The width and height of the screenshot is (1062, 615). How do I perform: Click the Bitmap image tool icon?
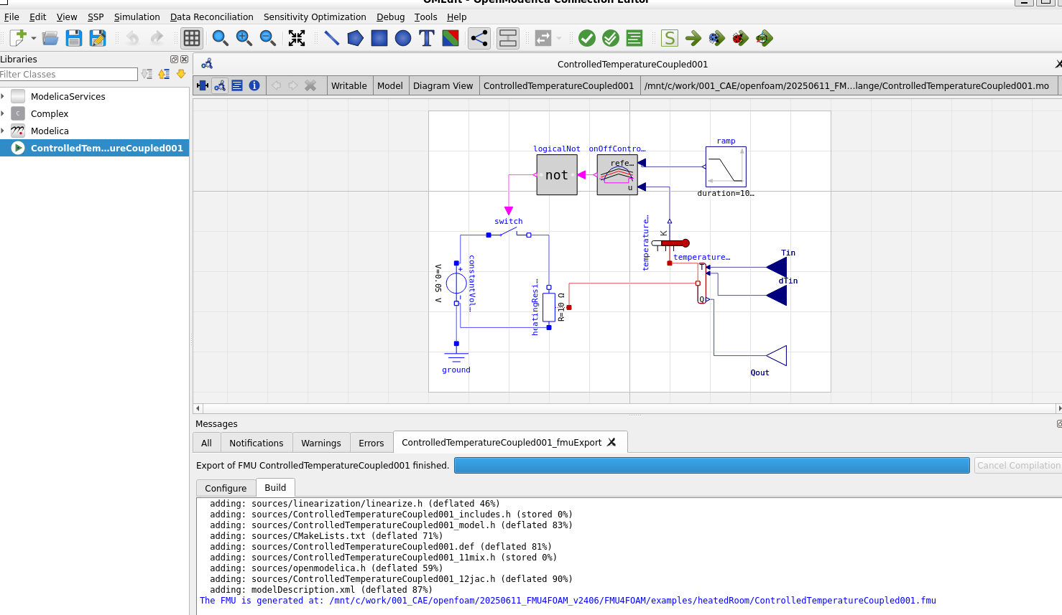[x=451, y=38]
